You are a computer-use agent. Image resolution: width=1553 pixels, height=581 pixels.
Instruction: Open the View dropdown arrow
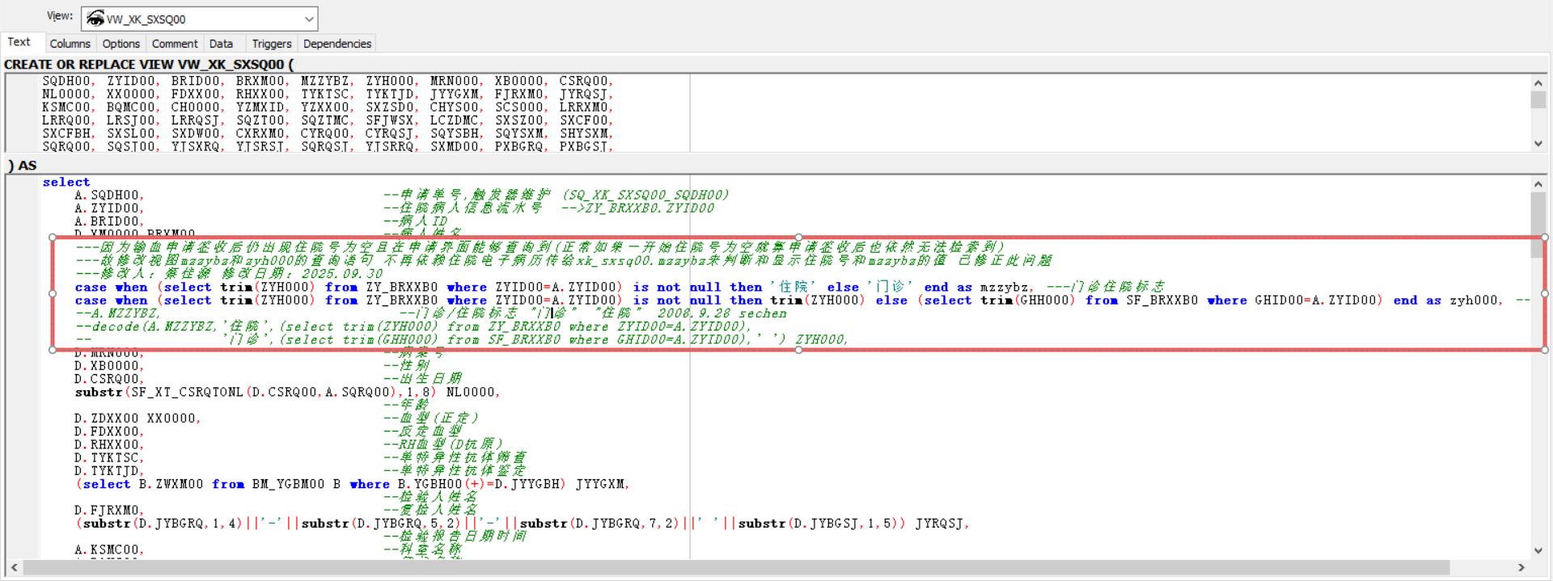click(x=309, y=19)
